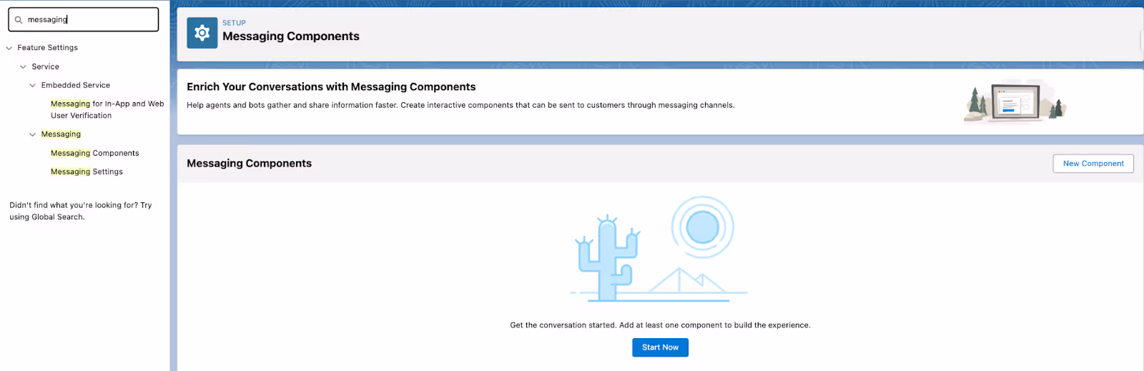Viewport: 1144px width, 371px height.
Task: Click the search magnifier icon in Quick Find
Action: 19,20
